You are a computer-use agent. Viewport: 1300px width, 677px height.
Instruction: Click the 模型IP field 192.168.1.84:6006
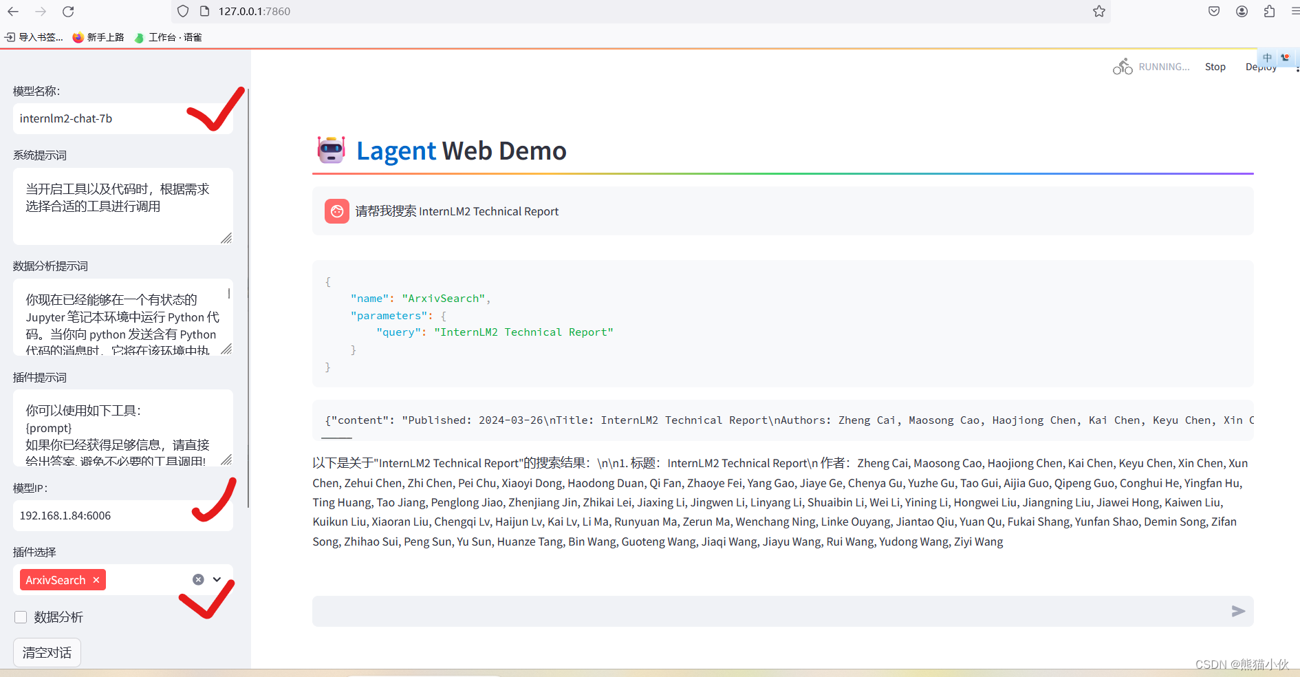(122, 515)
